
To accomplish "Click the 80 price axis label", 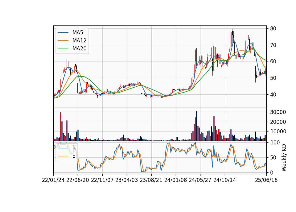I will point(273,29).
